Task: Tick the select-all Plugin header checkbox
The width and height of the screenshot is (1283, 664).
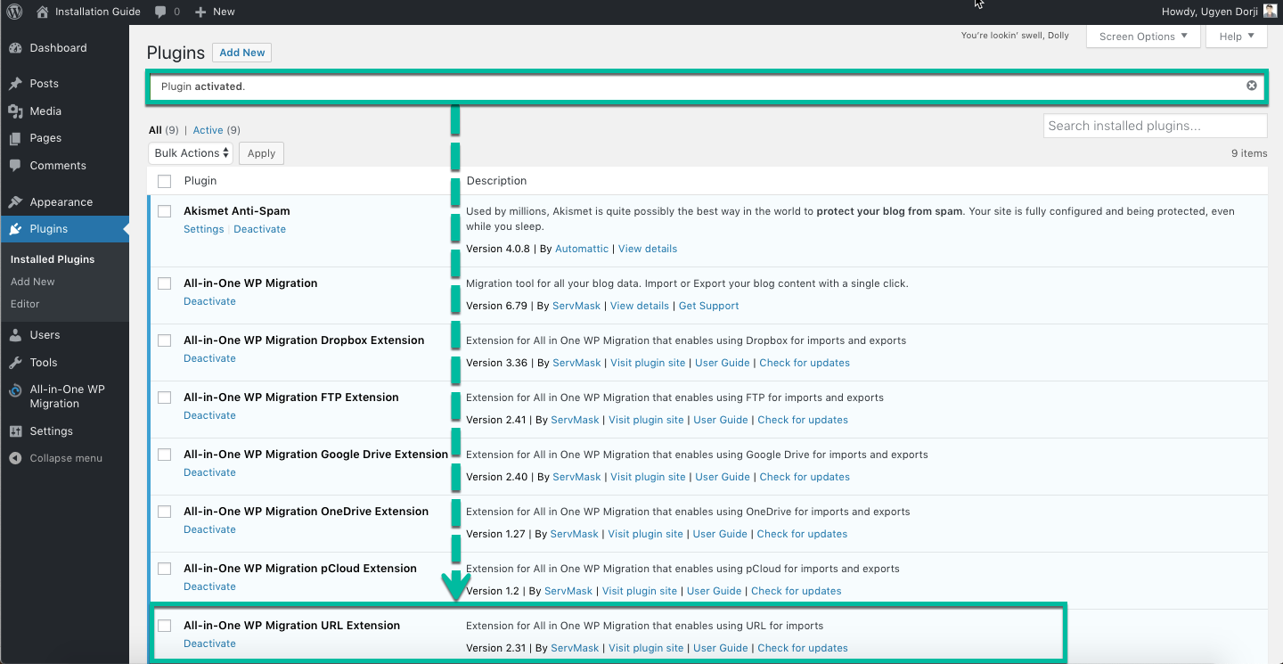Action: point(165,181)
